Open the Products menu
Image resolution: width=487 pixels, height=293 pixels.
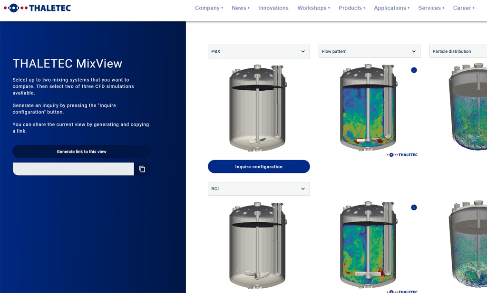[352, 8]
